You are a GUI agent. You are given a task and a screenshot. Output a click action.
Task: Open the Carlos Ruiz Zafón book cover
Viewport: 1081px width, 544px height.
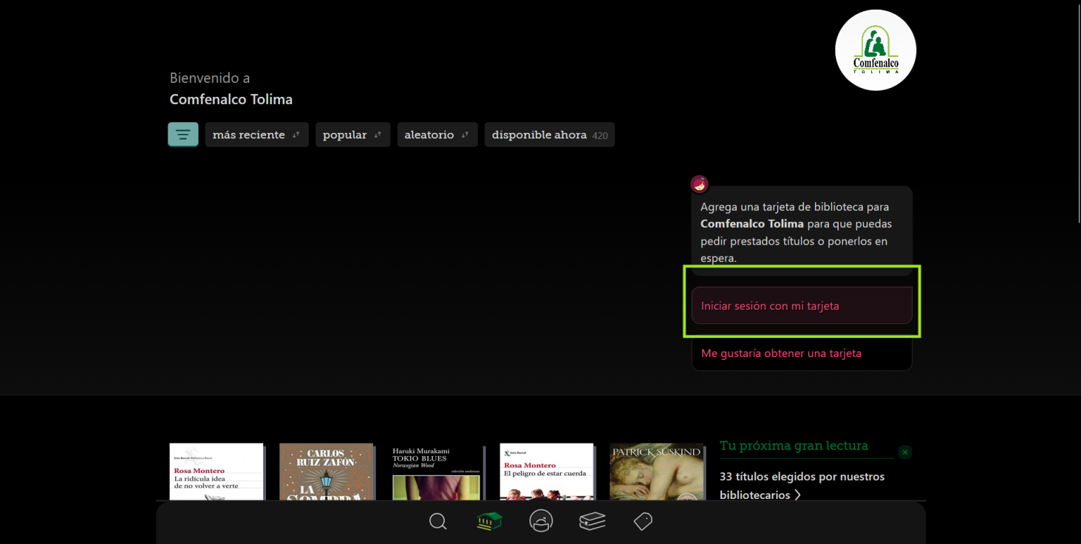tap(327, 472)
